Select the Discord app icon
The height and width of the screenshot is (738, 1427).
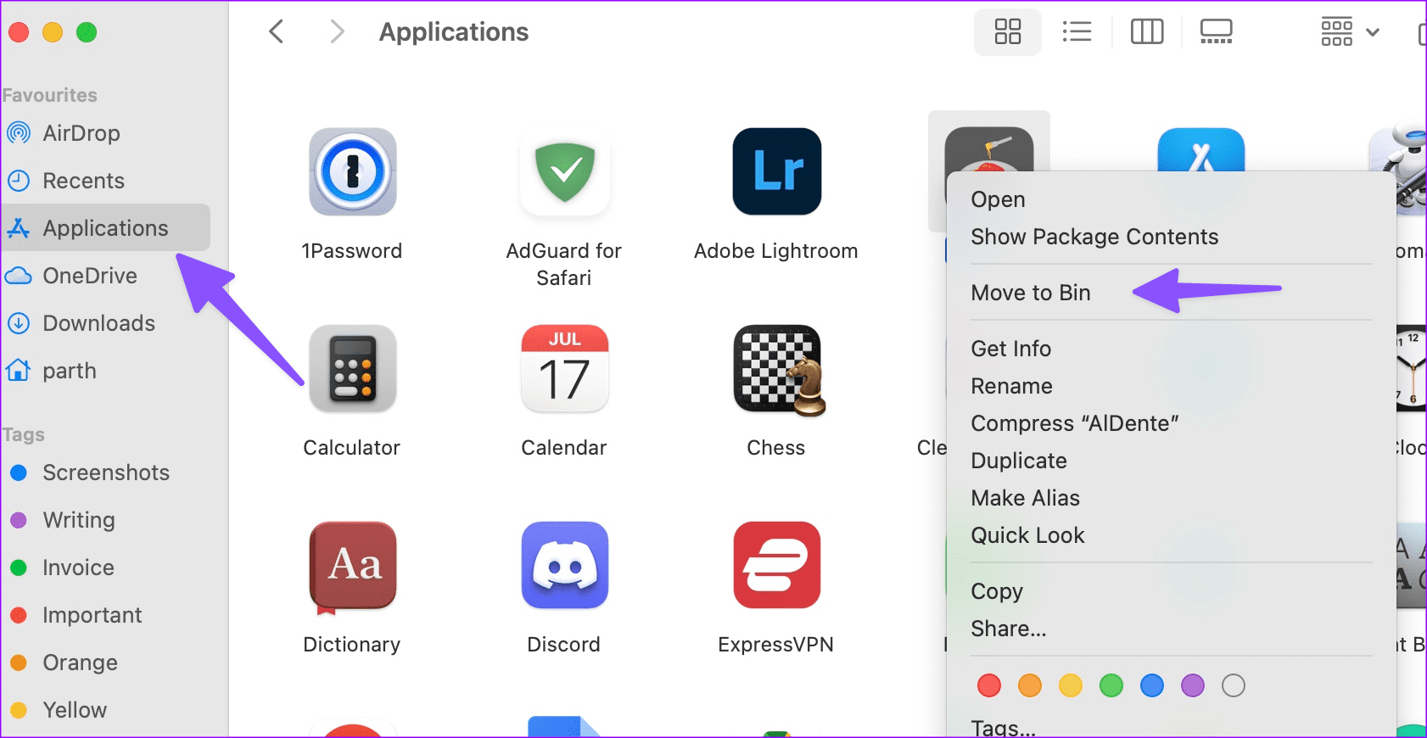[x=564, y=566]
